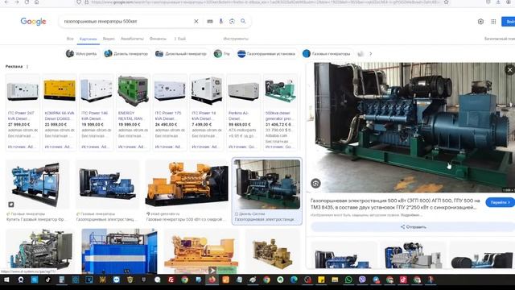Clear the search query with X icon
Viewport: 515px width, 290px height.
(x=196, y=22)
